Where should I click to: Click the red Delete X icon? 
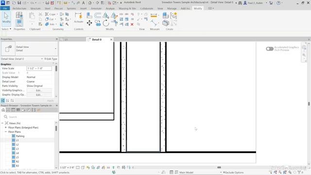(132, 24)
